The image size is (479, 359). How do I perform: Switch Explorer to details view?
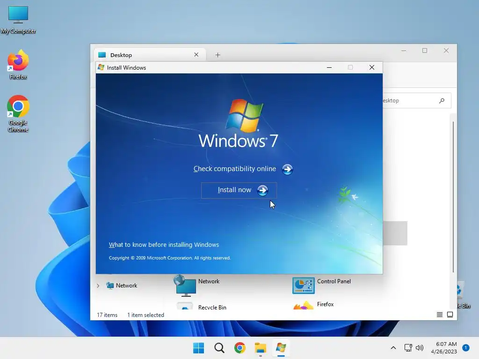440,315
